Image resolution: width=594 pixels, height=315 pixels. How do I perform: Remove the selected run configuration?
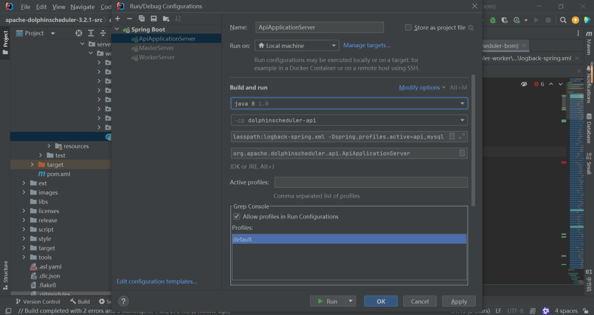click(x=129, y=19)
